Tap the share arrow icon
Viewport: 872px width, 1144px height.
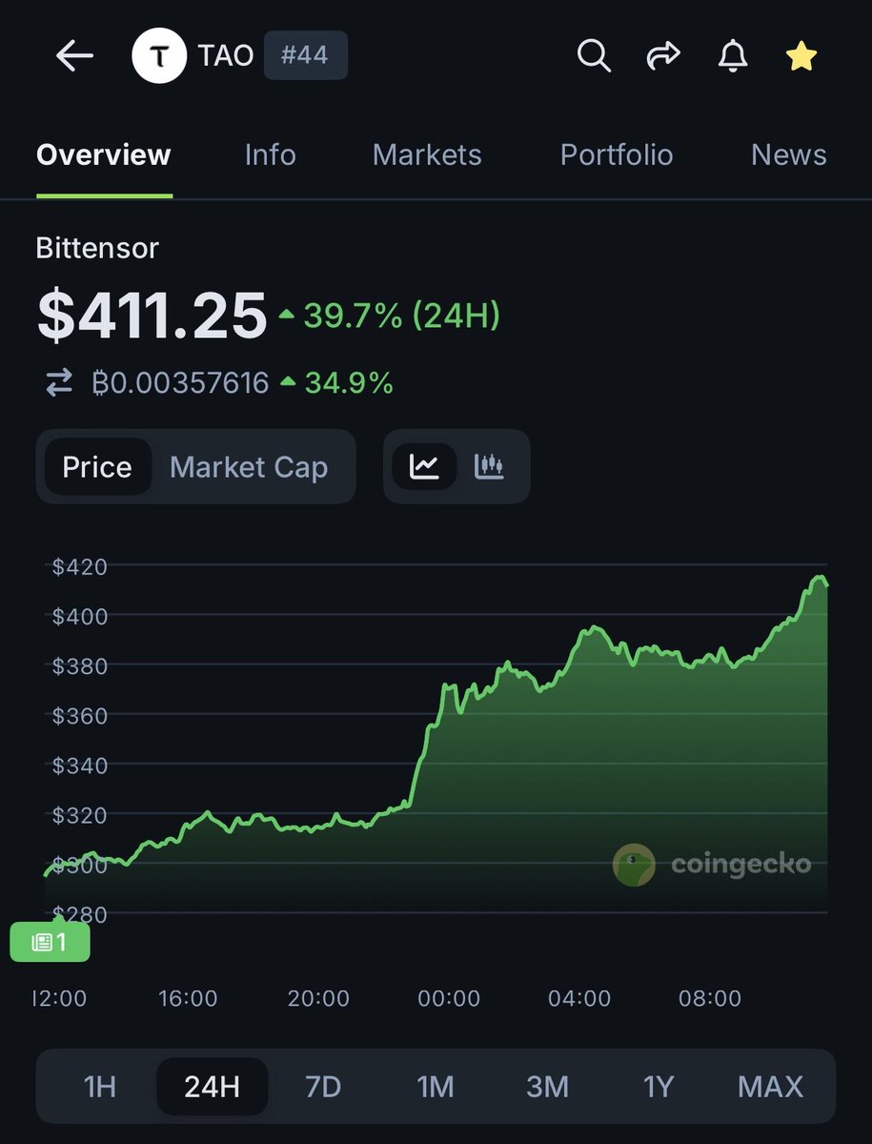pos(662,56)
